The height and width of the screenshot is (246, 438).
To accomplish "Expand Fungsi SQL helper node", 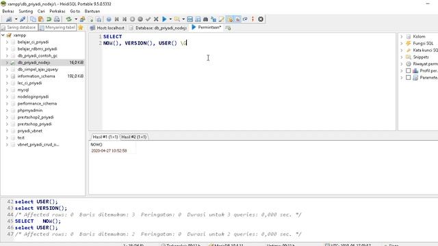I will 402,44.
